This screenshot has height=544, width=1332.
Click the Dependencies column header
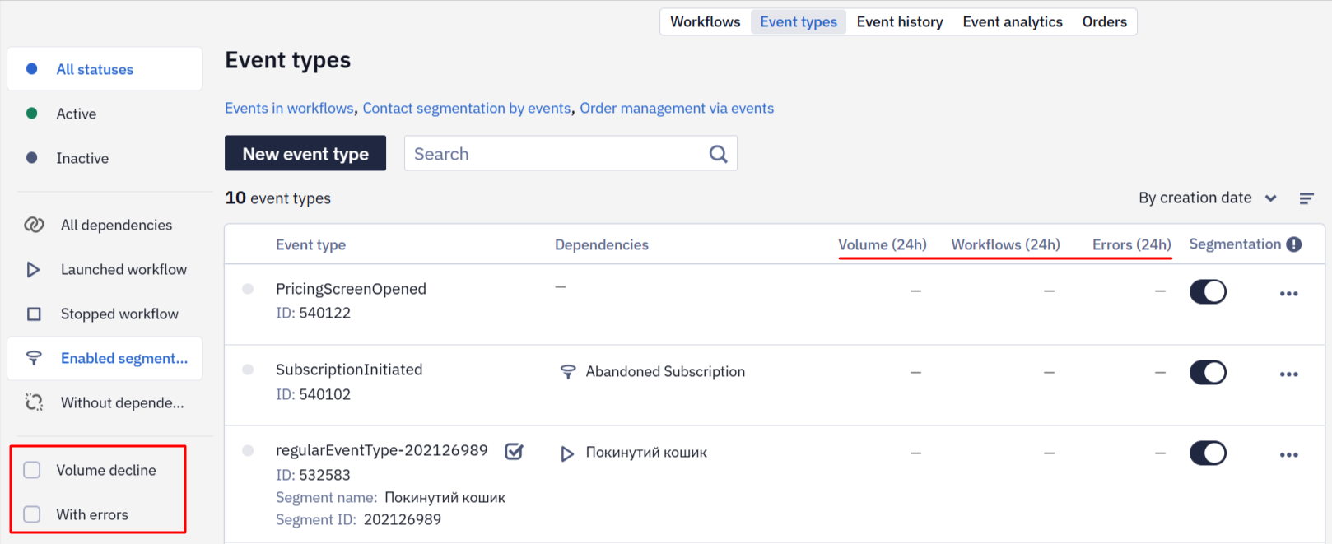602,244
